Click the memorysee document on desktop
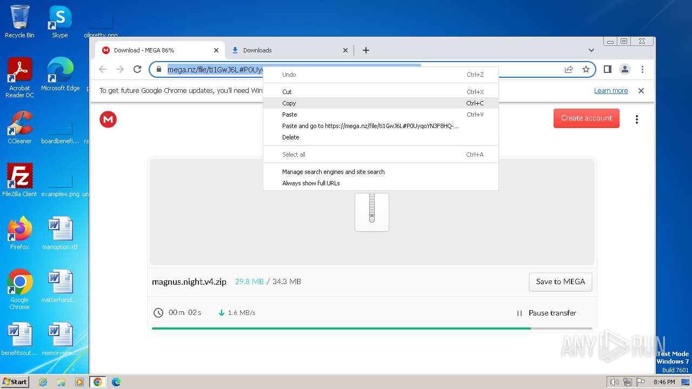The width and height of the screenshot is (692, 389). [x=60, y=339]
